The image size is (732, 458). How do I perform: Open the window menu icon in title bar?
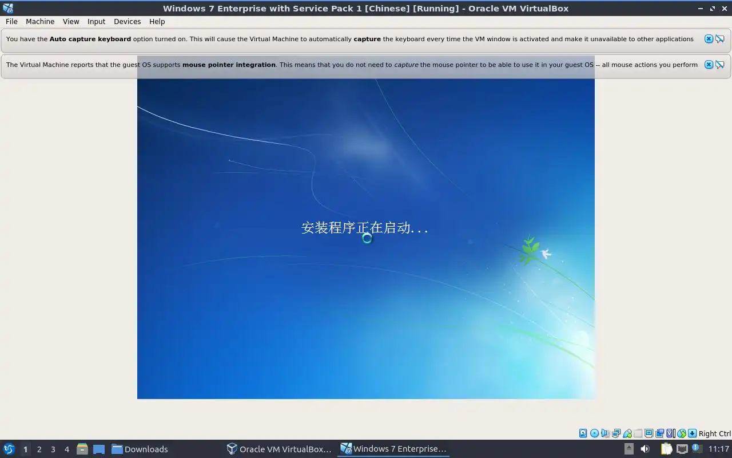tap(8, 8)
